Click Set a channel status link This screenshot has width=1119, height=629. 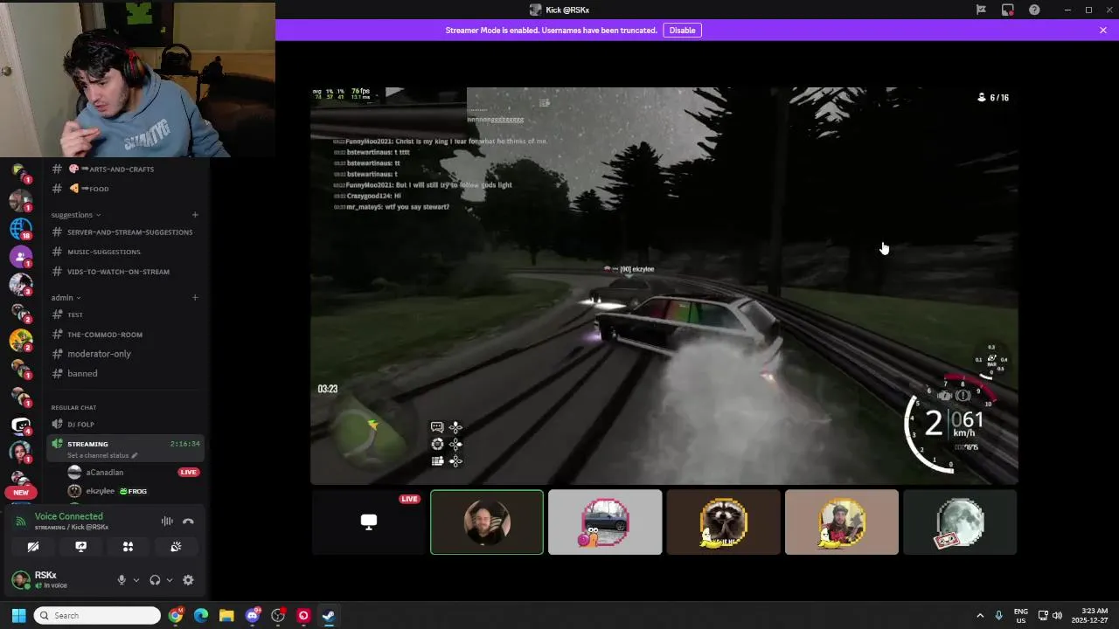pos(99,455)
